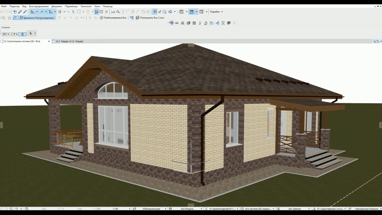Open dropdown next to snap guides icon
Viewport: 382px width, 215px height.
click(46, 12)
